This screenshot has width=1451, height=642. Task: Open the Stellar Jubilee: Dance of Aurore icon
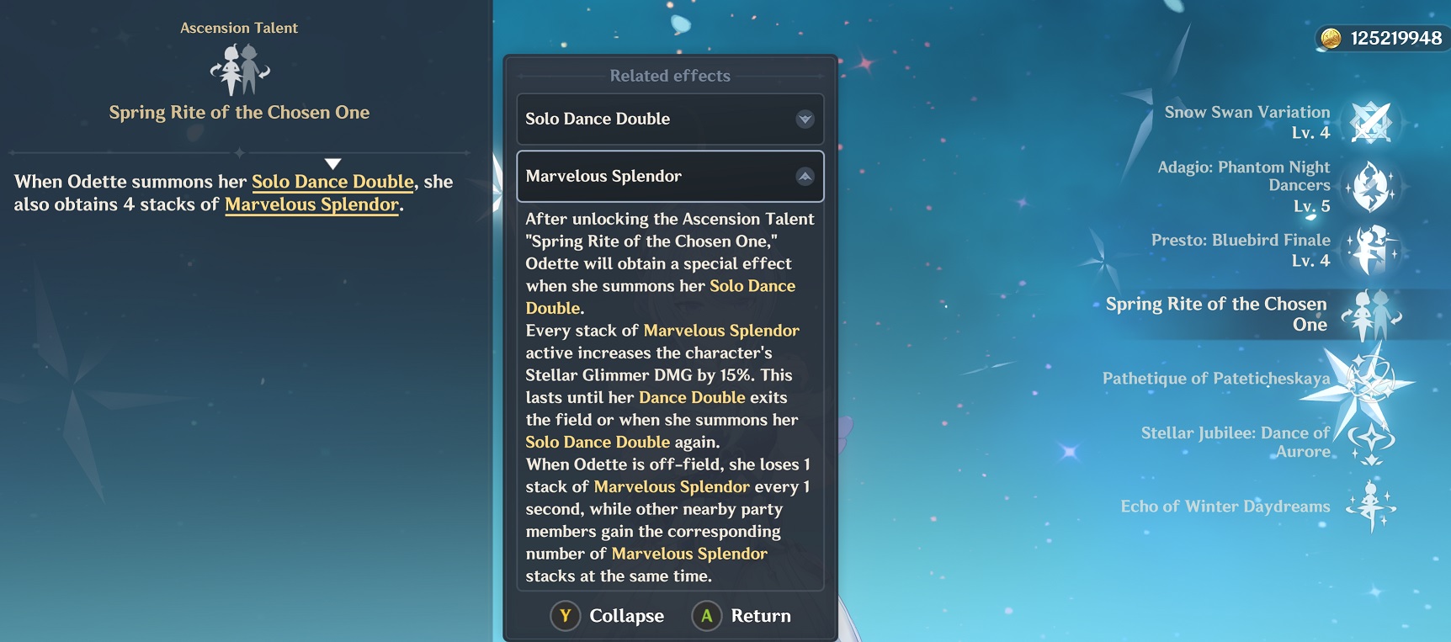pyautogui.click(x=1371, y=442)
